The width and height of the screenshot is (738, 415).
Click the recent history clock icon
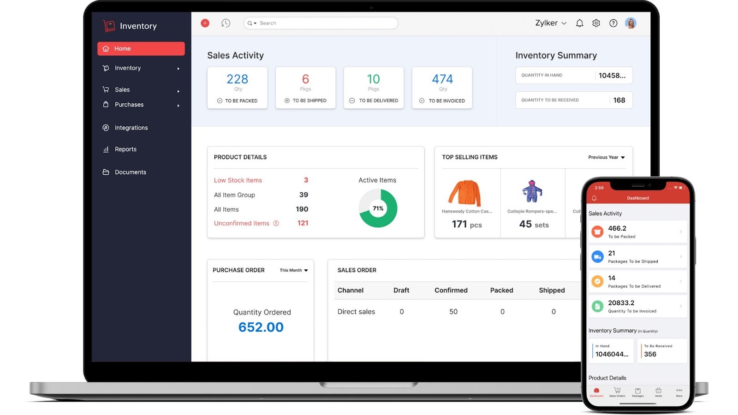(226, 23)
